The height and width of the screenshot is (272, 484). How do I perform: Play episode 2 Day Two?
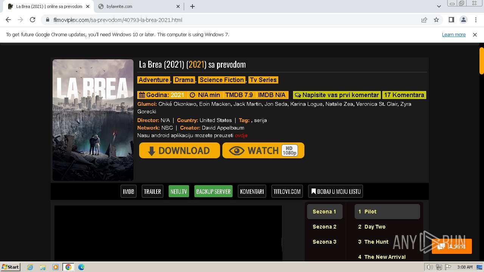(387, 227)
